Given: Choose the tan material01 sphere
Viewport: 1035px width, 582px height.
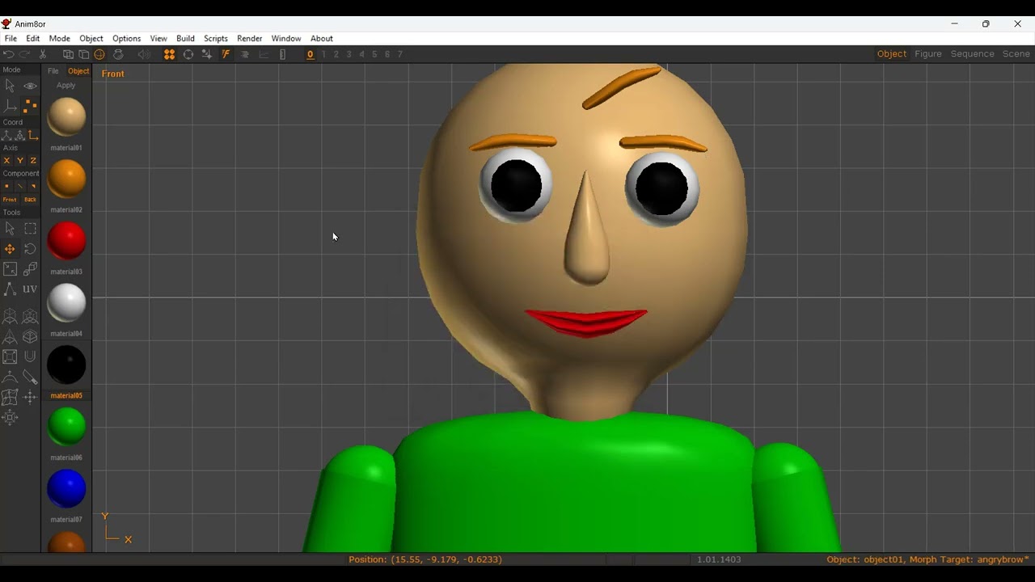Looking at the screenshot, I should click(x=66, y=117).
